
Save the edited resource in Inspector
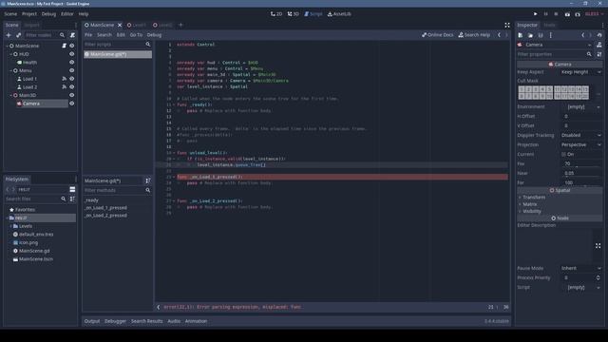pyautogui.click(x=541, y=35)
